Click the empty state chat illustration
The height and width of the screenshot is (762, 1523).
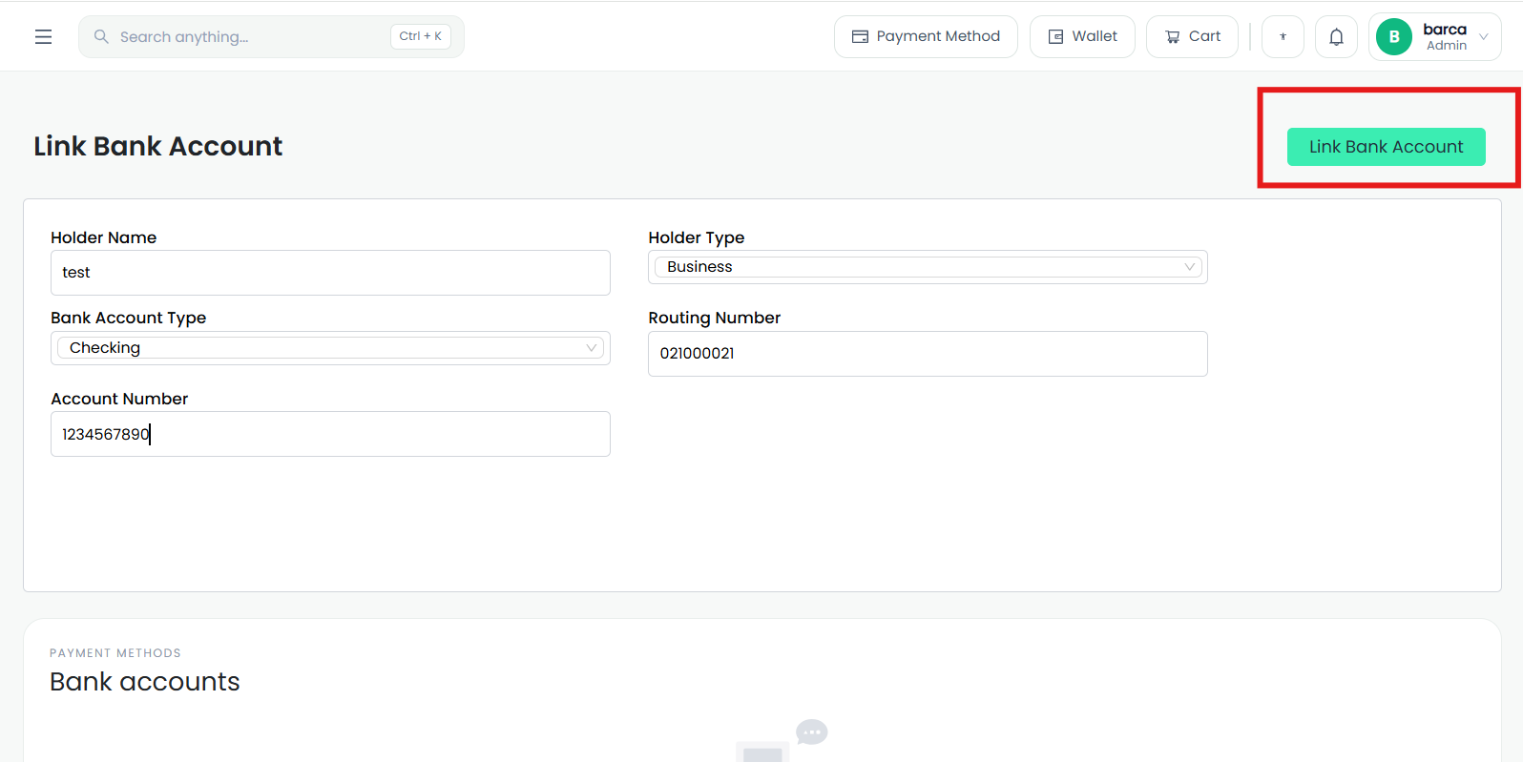pos(782,740)
